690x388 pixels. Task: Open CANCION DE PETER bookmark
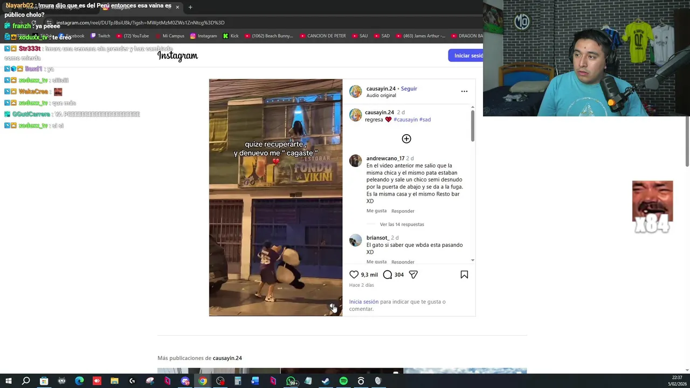(323, 36)
